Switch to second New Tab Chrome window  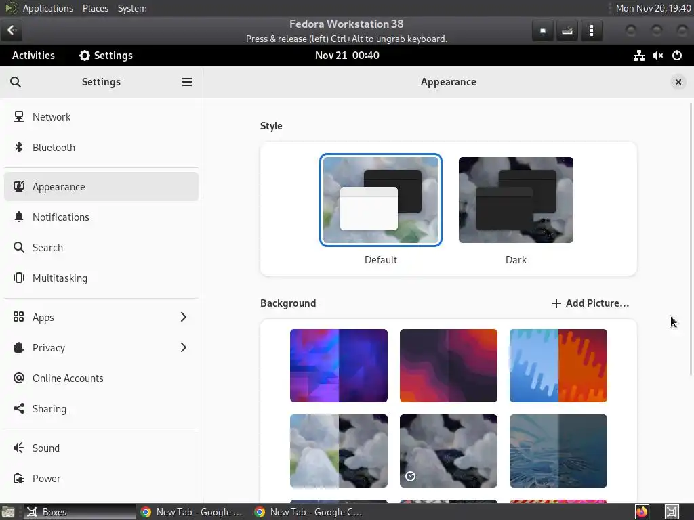coord(308,512)
